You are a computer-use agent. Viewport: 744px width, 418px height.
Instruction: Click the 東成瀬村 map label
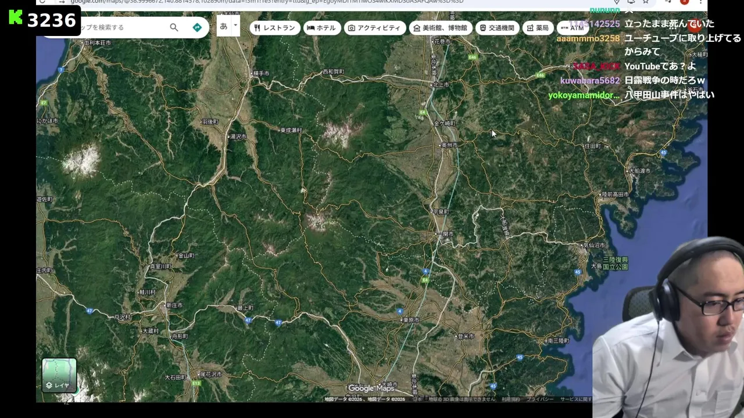pos(291,131)
